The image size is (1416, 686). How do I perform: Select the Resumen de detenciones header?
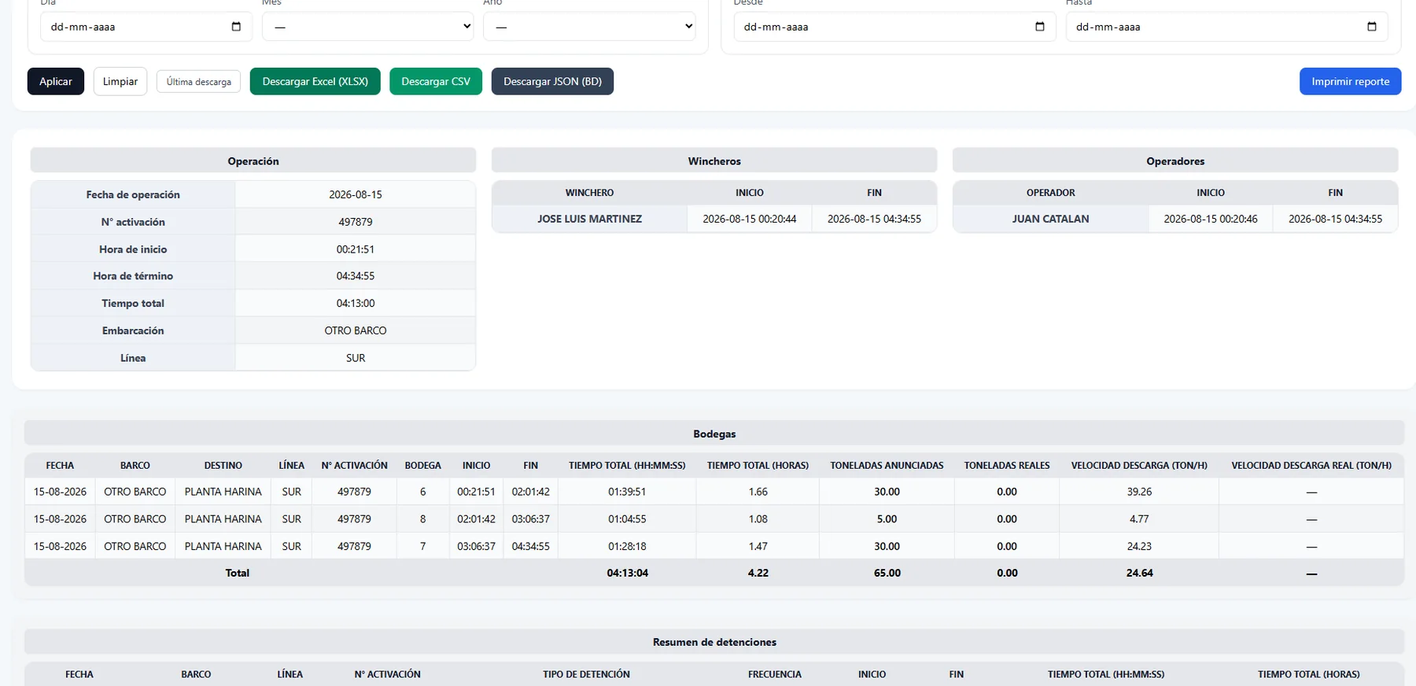point(714,642)
